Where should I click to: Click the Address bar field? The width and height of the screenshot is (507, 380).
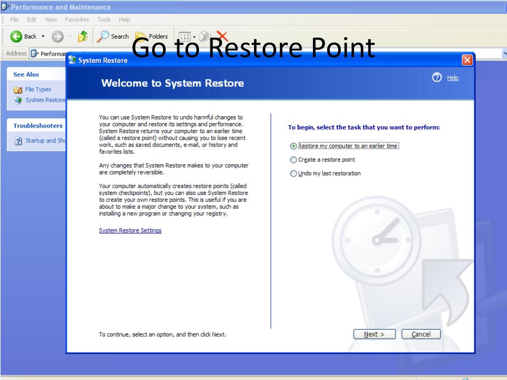point(265,53)
